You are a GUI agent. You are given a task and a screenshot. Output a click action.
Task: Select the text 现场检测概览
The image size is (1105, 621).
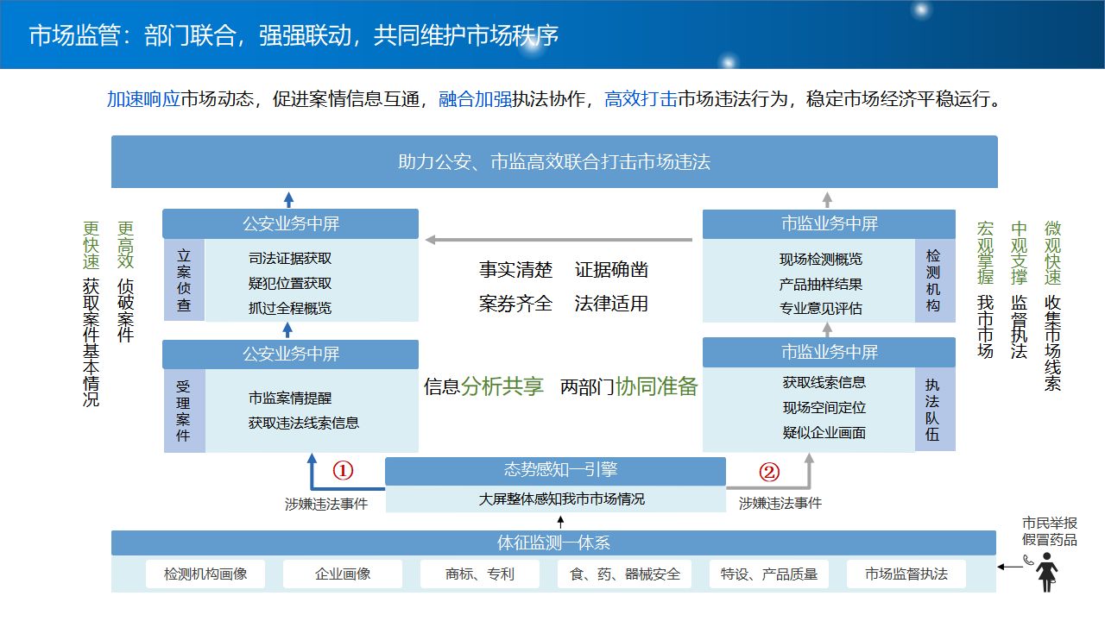821,259
